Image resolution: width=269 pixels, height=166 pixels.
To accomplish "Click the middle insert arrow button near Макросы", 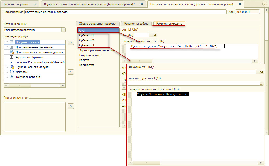I will 71,72.
